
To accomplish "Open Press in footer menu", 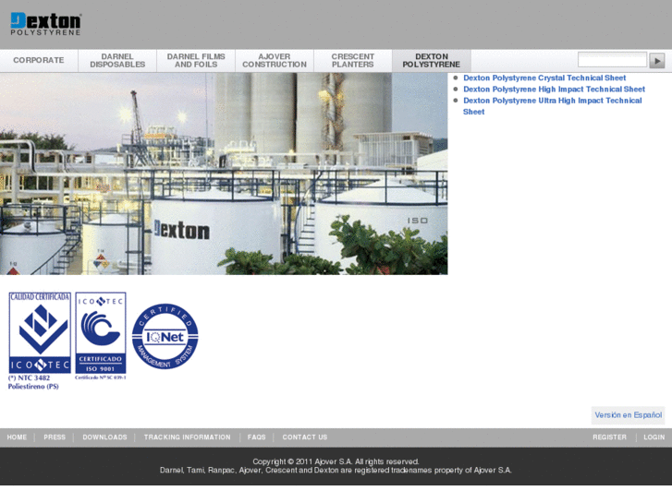I will click(x=55, y=437).
